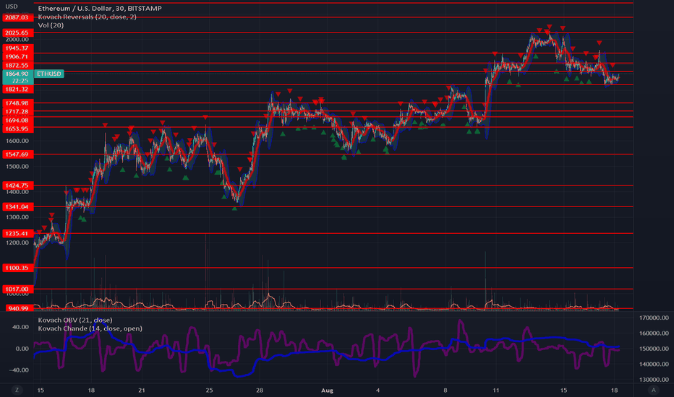This screenshot has width=674, height=397.
Task: Click the 40.00 Chande scale value
Action: tap(21, 327)
